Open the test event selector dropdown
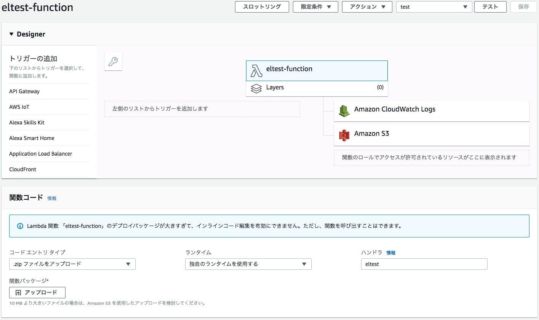 coord(434,6)
